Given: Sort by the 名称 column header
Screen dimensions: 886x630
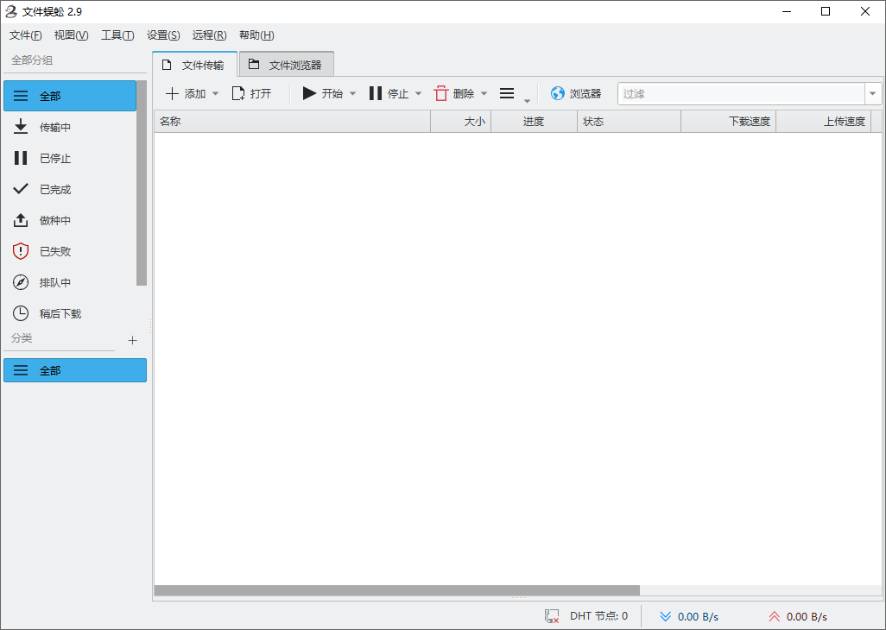Looking at the screenshot, I should pos(292,122).
